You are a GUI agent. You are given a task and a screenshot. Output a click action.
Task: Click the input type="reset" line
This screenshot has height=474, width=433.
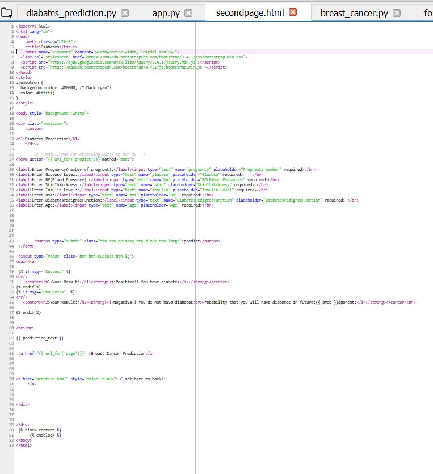pos(76,257)
